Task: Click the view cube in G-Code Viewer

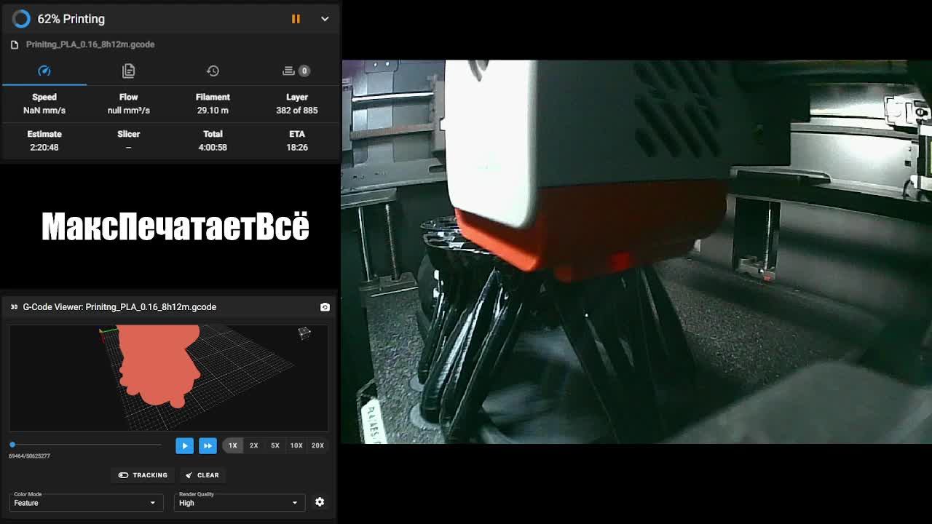Action: tap(304, 333)
